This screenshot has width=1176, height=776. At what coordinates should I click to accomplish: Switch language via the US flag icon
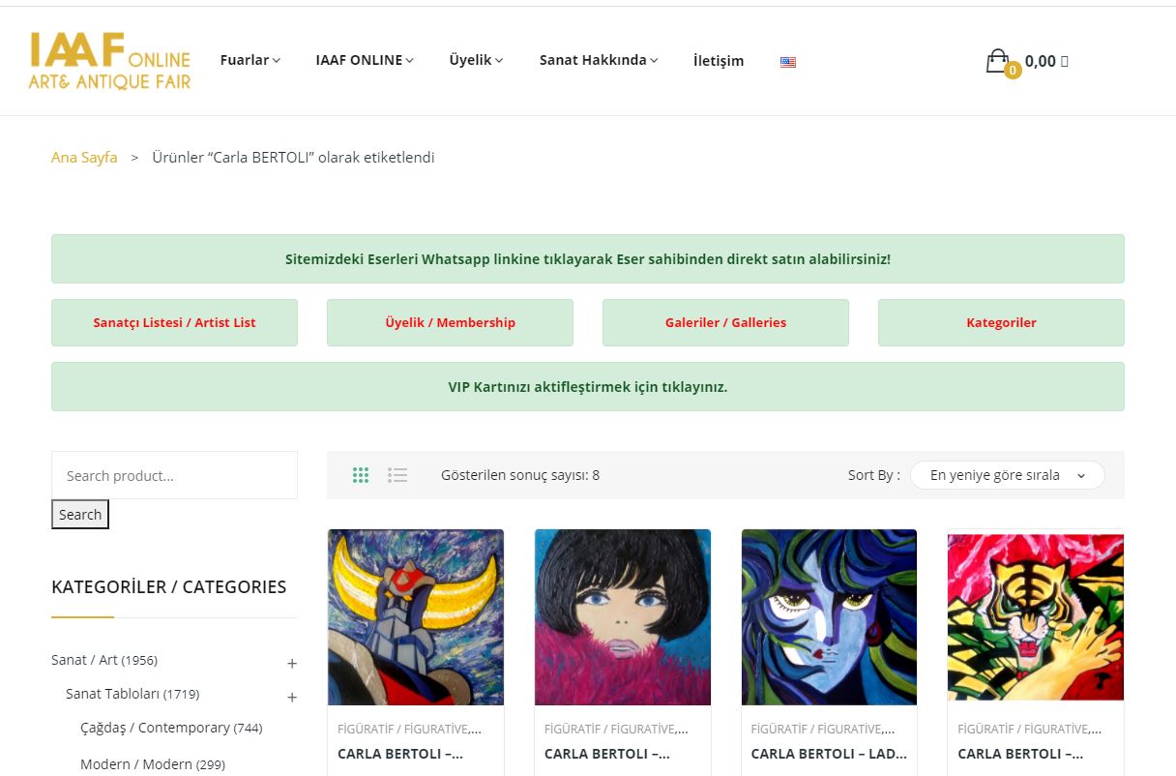788,62
